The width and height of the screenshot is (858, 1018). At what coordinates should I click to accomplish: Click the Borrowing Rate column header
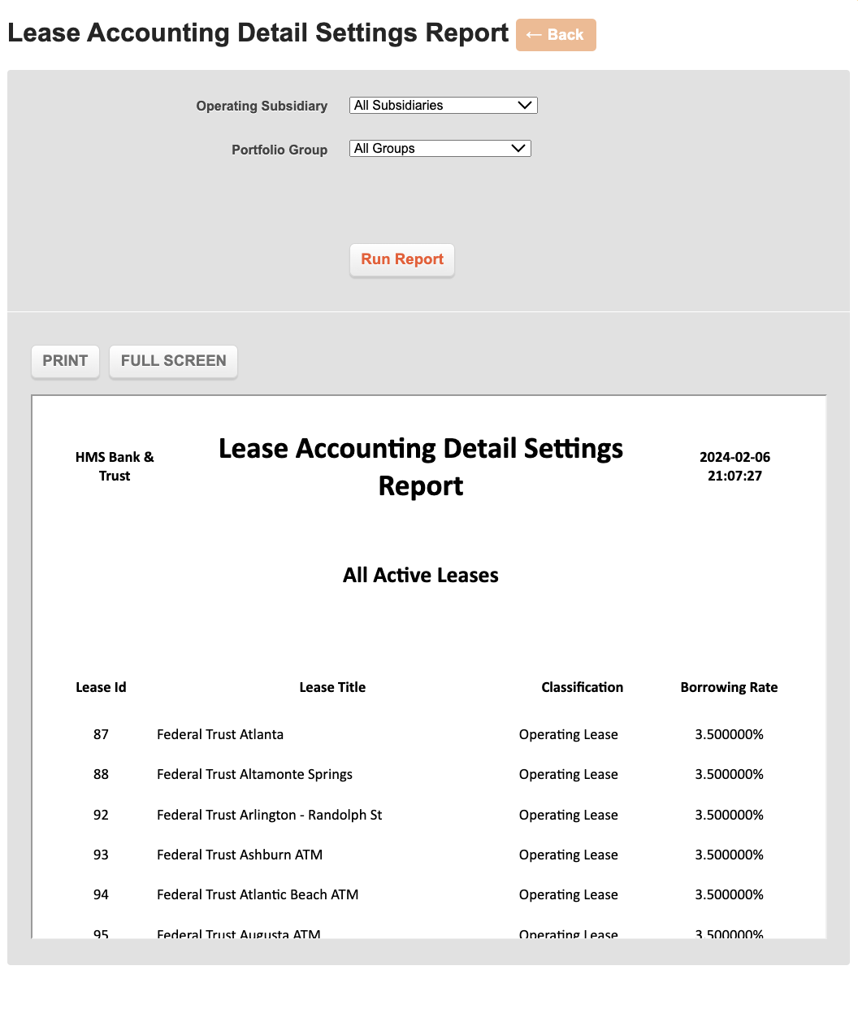729,687
